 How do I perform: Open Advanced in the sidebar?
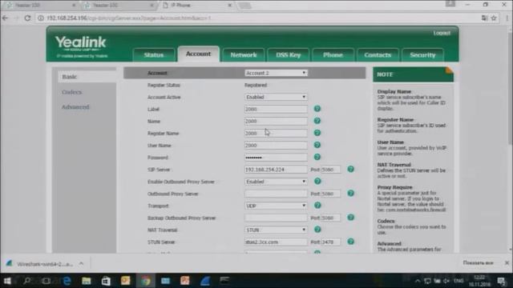pyautogui.click(x=75, y=107)
